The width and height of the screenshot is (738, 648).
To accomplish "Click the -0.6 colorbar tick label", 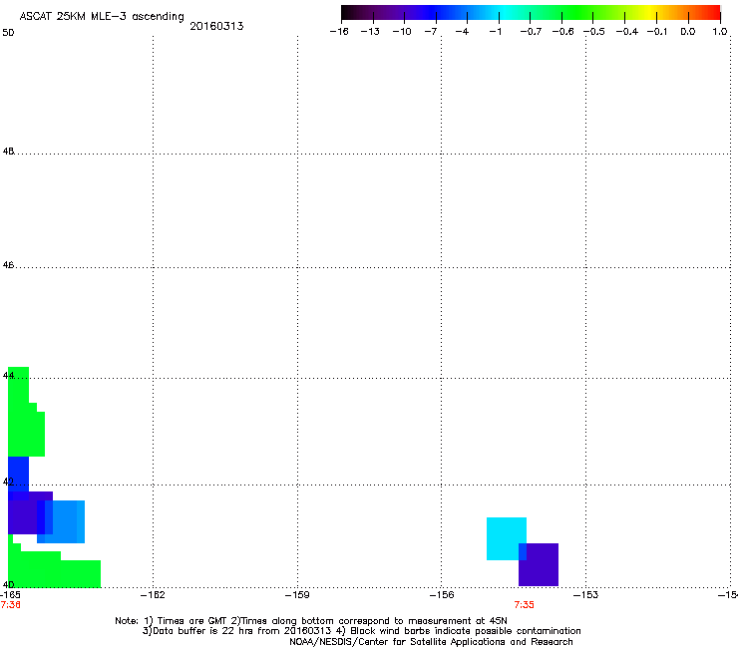I will 562,32.
